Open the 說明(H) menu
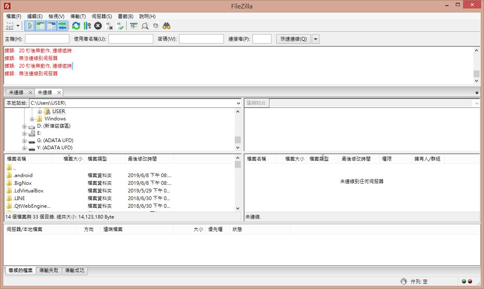484x289 pixels. click(x=147, y=17)
